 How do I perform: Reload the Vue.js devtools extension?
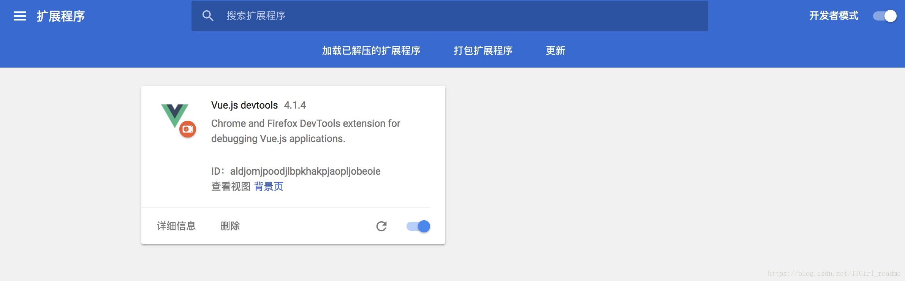tap(381, 226)
